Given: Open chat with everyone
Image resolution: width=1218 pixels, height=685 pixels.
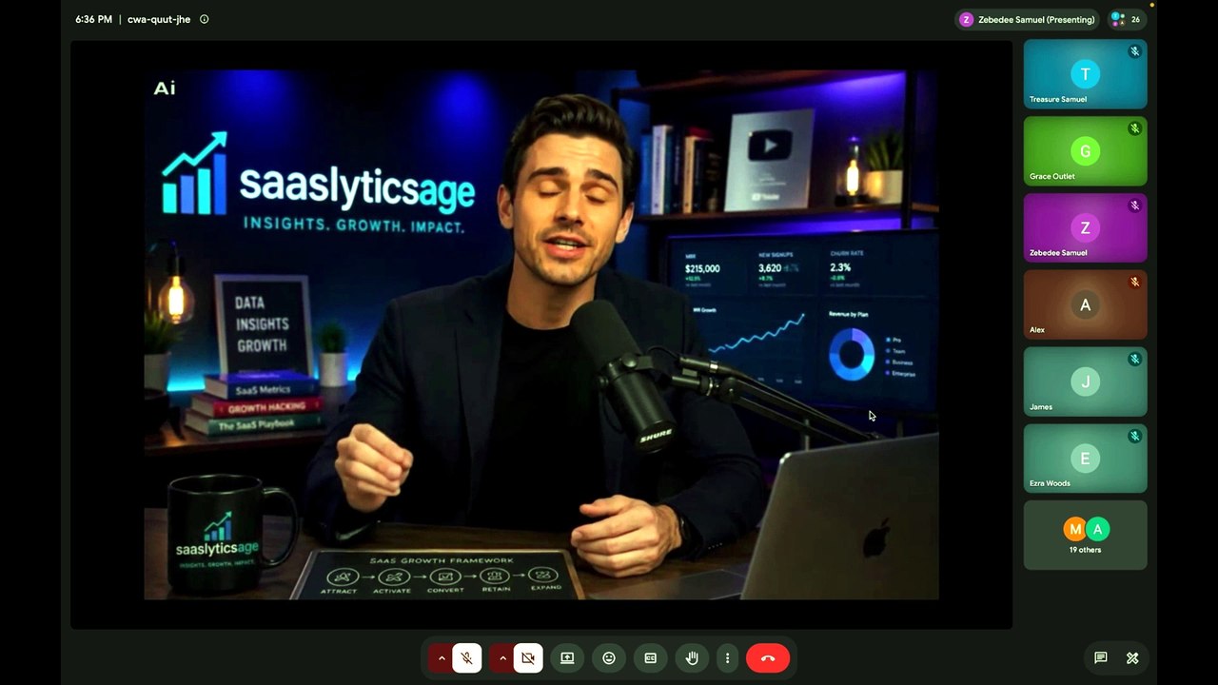Looking at the screenshot, I should (x=1101, y=657).
